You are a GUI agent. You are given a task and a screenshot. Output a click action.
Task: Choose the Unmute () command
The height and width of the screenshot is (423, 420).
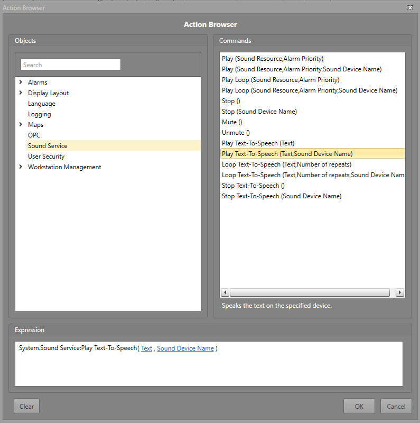point(236,133)
